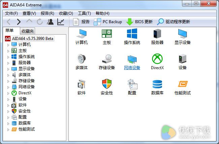Select 数据库 in the tree

pyautogui.click(x=25, y=123)
